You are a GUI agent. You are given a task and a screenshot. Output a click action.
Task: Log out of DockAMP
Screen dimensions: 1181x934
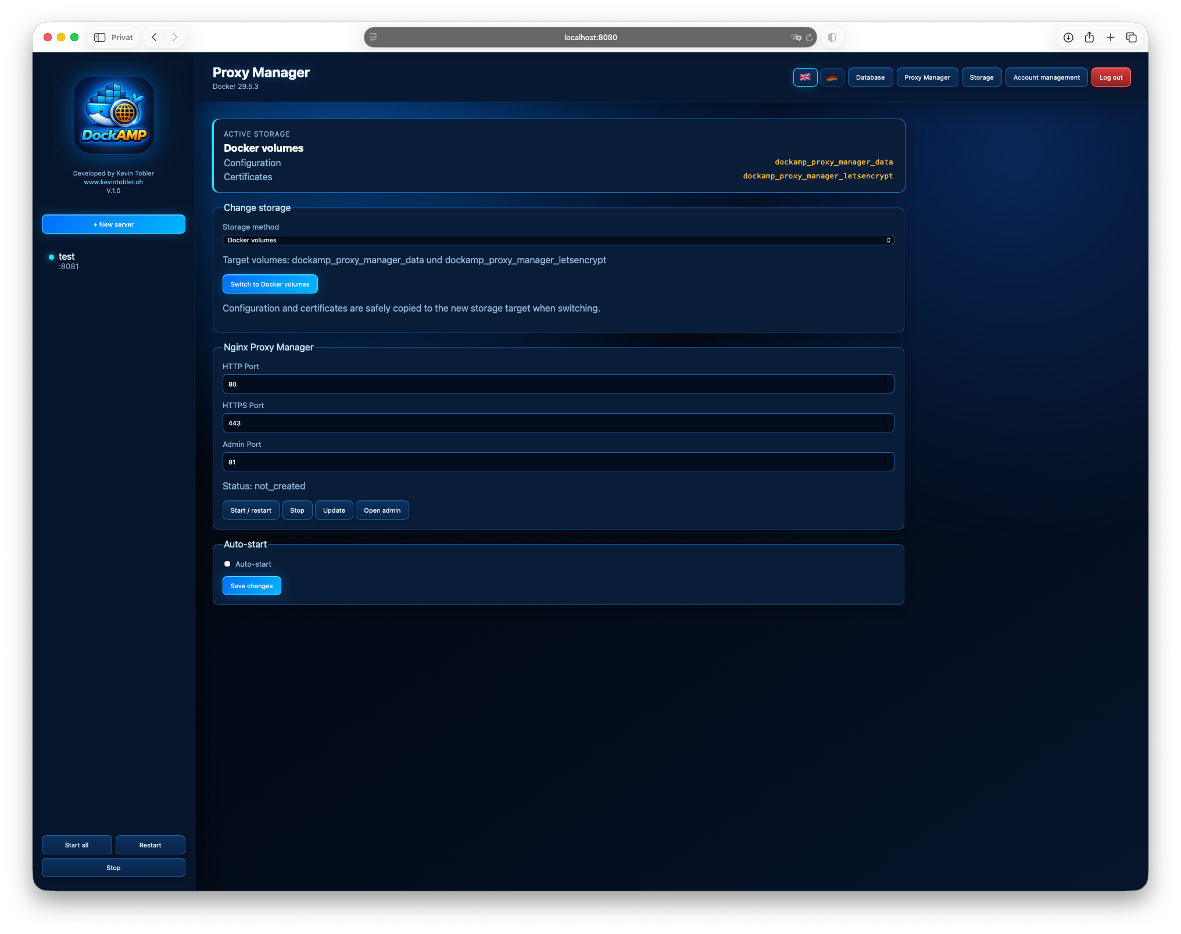(x=1111, y=77)
